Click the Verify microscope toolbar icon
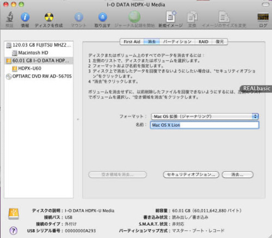The height and width of the screenshot is (238, 272). click(9, 17)
